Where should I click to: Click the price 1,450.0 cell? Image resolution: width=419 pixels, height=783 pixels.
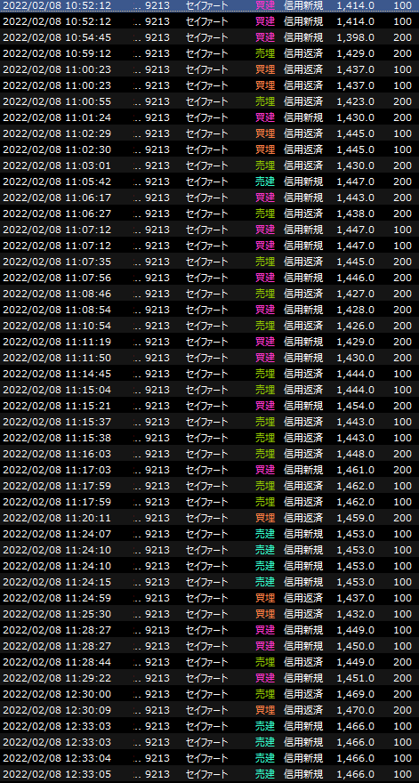356,645
